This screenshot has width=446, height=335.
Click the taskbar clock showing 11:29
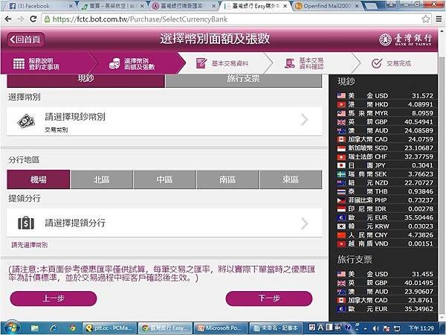[421, 328]
